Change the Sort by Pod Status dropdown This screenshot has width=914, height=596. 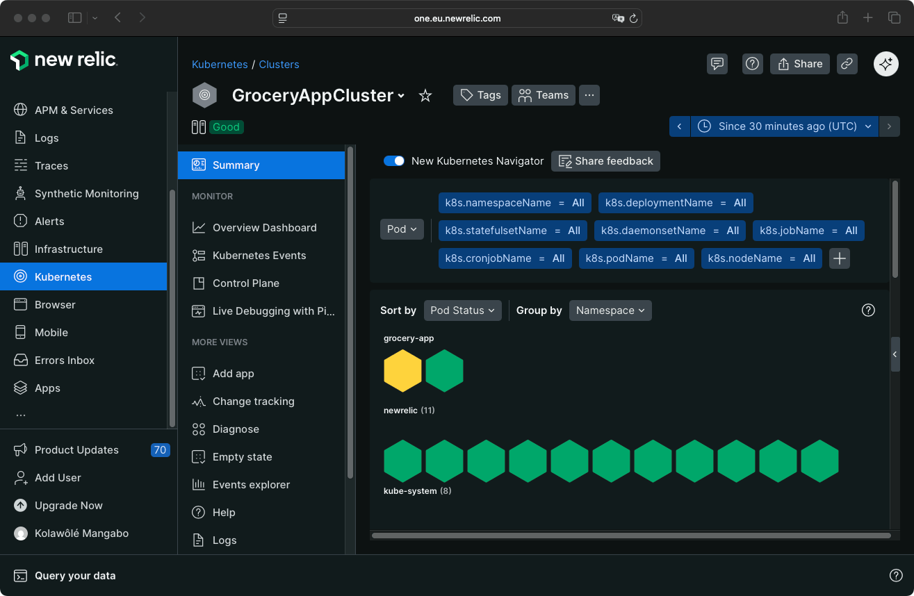coord(462,311)
